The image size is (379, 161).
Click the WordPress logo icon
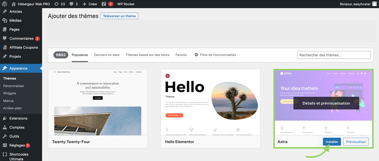pyautogui.click(x=5, y=4)
